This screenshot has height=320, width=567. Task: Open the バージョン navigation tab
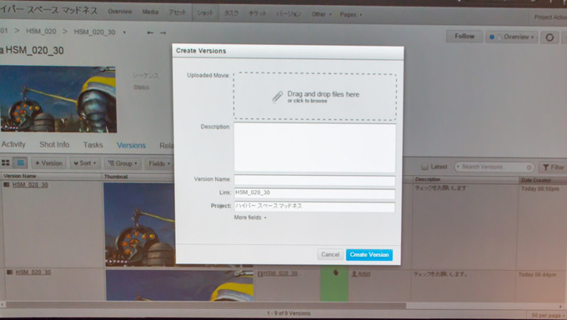pyautogui.click(x=289, y=13)
